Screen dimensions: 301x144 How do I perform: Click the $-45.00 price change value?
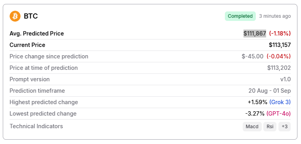(253, 56)
